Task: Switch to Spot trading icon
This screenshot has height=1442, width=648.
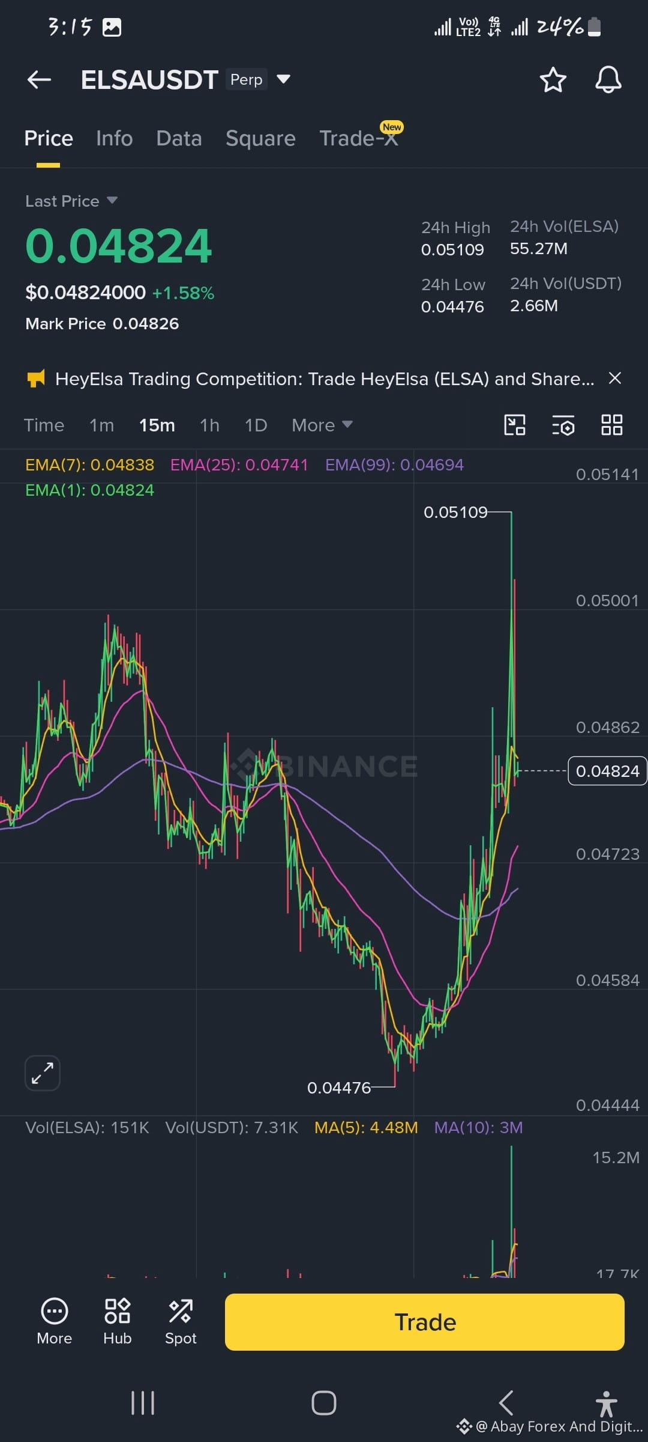Action: click(x=181, y=1321)
